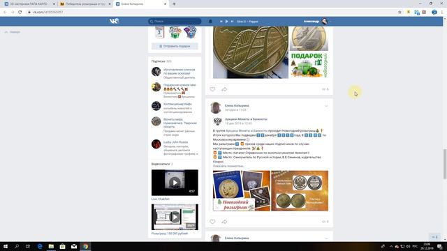Go back in browser history
Viewport: 447px width, 251px height.
pyautogui.click(x=5, y=13)
